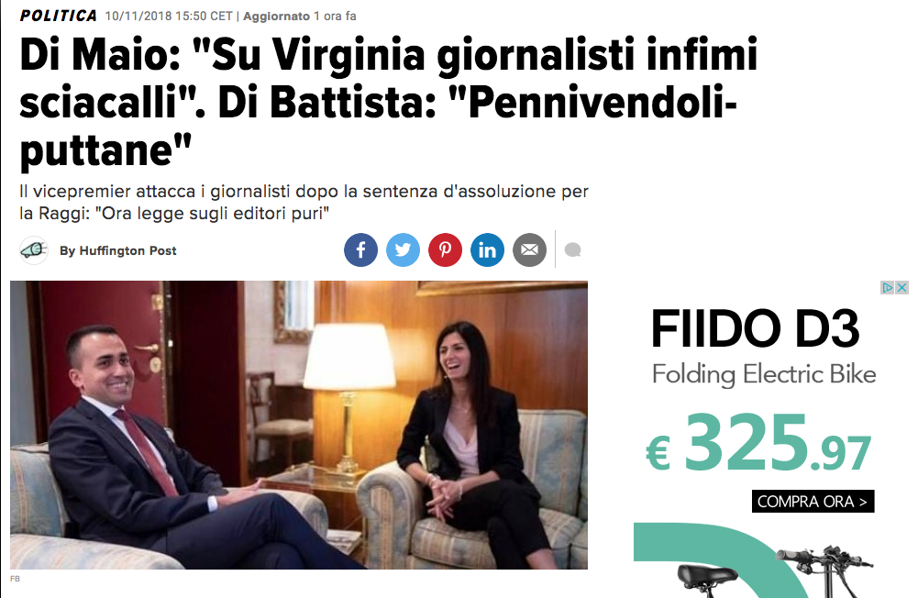Click the FIIDO D3 ad title
Viewport: 918px width, 598px height.
coord(756,329)
